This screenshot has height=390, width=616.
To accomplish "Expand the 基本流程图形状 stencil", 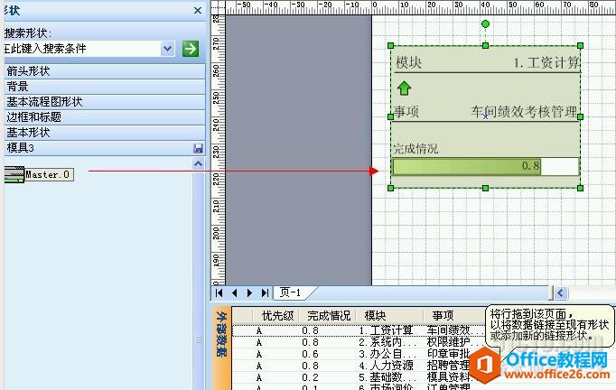I will pyautogui.click(x=105, y=102).
